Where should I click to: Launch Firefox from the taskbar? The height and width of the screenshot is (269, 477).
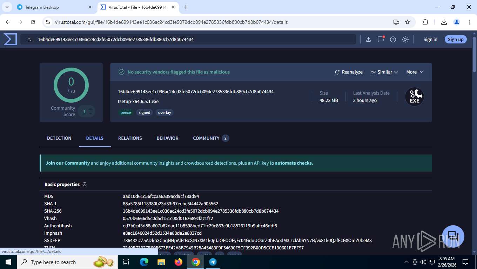tap(179, 262)
